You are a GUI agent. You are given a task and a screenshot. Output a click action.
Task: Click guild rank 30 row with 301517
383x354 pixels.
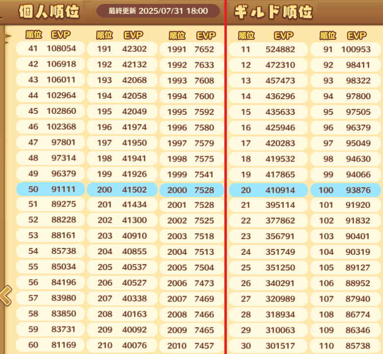pos(268,346)
